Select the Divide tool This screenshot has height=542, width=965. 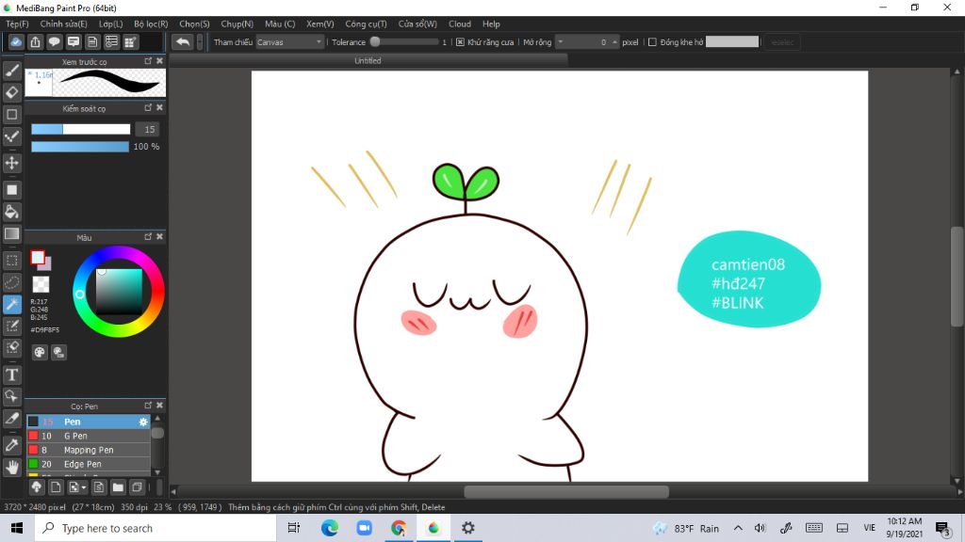[x=11, y=419]
